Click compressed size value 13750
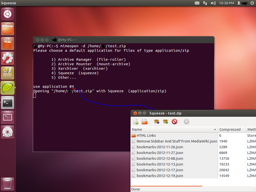This screenshot has height=192, width=256. click(x=224, y=158)
